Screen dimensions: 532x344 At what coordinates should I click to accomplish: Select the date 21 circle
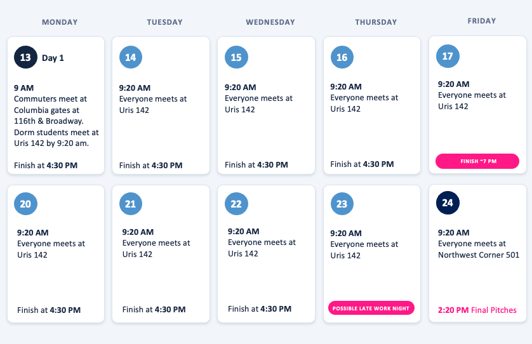coord(131,204)
